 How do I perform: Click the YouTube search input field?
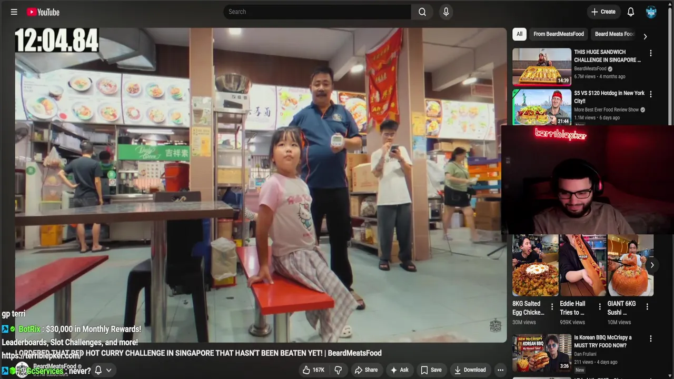pos(318,12)
